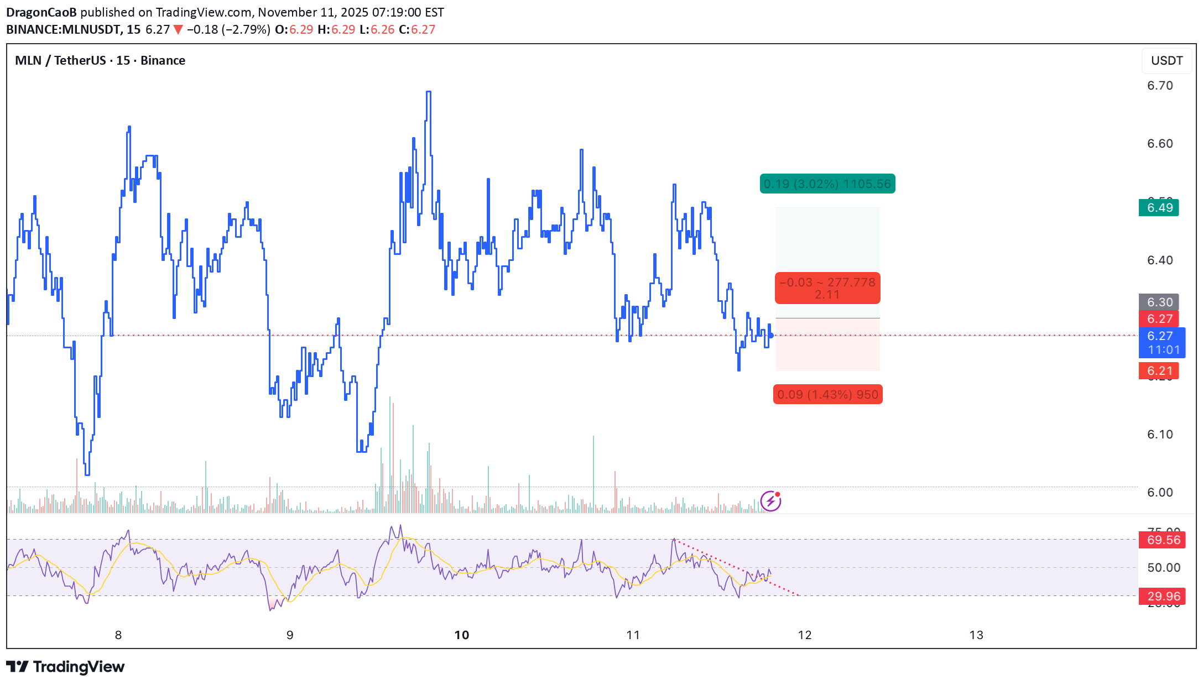Select the red 6.21 stop price tag

coord(1159,371)
